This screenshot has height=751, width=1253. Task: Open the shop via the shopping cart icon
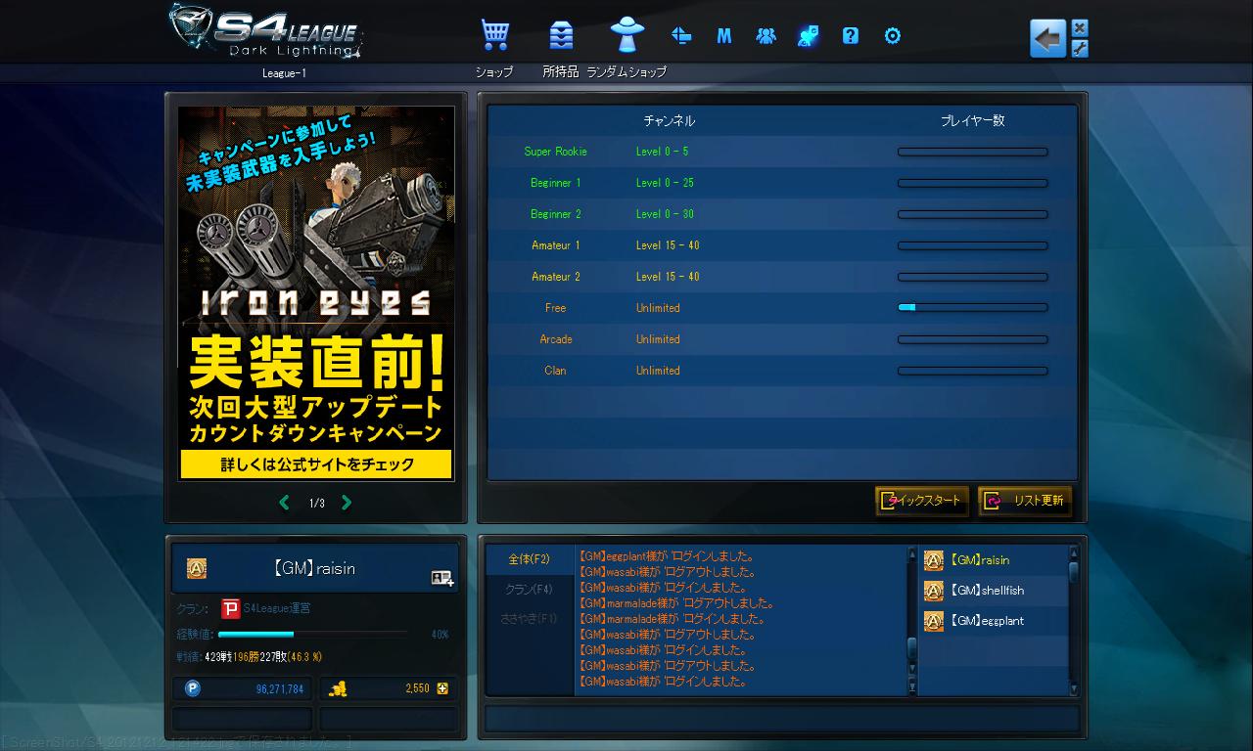[x=494, y=35]
